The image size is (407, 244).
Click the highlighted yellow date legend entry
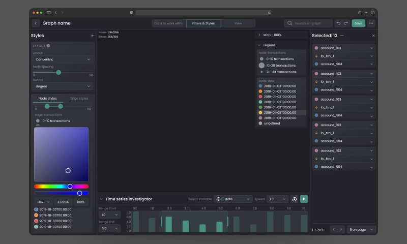click(x=282, y=112)
